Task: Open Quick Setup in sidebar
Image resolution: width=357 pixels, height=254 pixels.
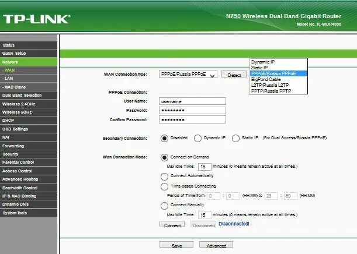Action: [x=29, y=54]
